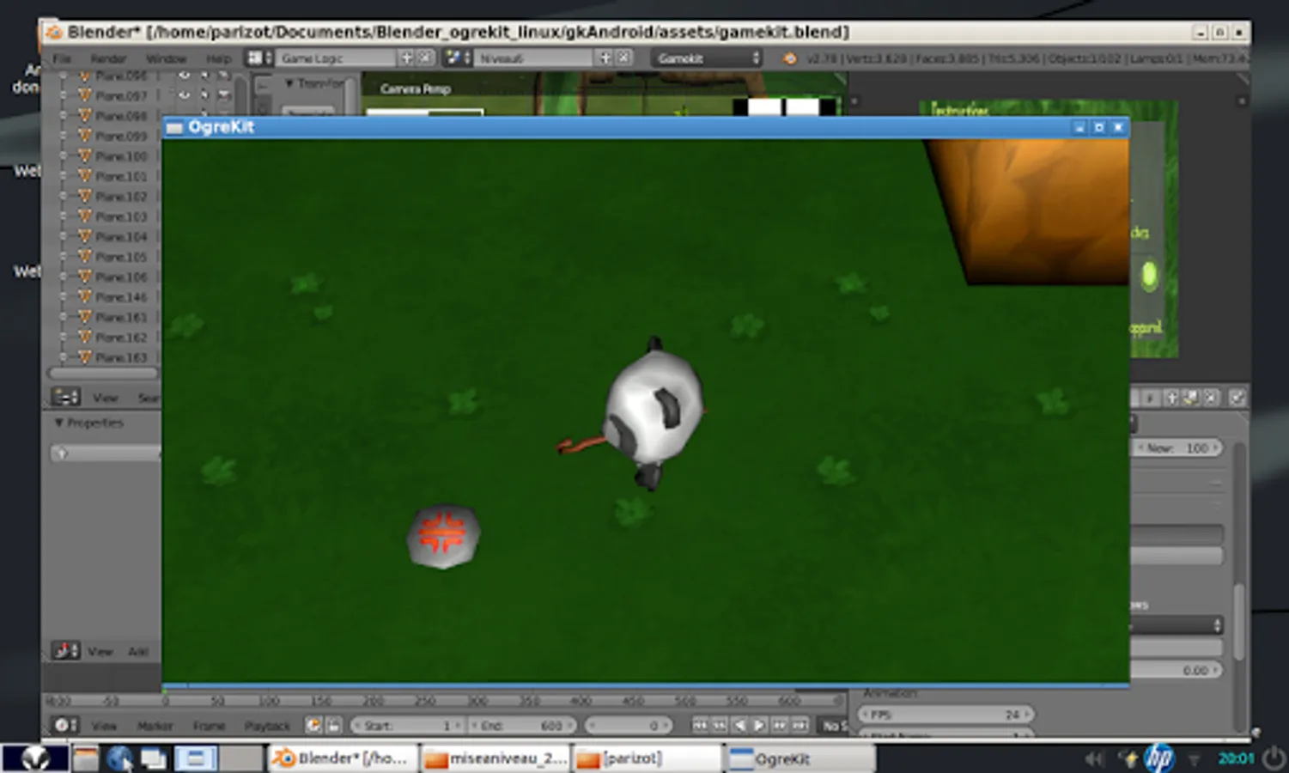Open the timeline View menu

pos(104,726)
